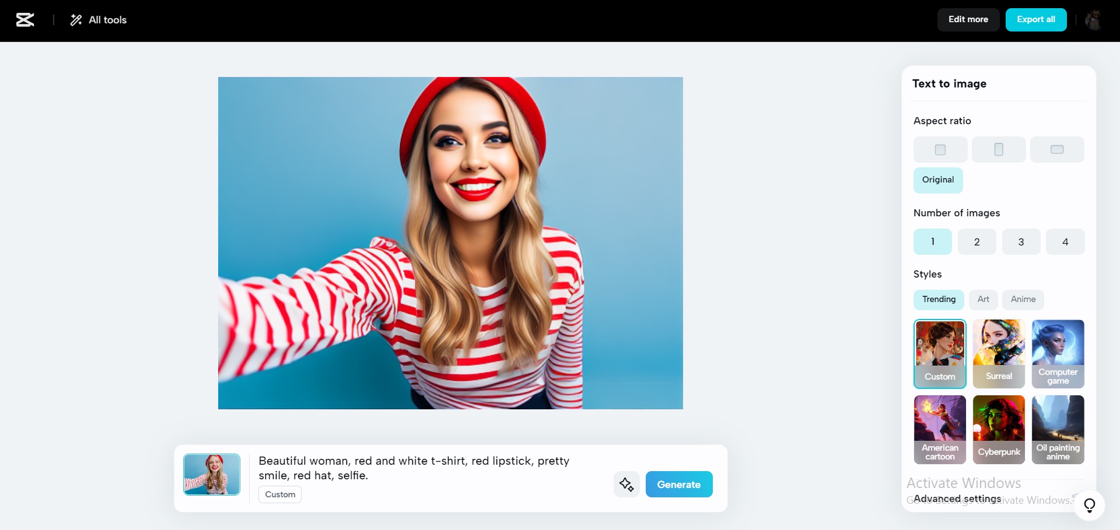Expand the Advanced settings section
The width and height of the screenshot is (1120, 530).
point(957,499)
